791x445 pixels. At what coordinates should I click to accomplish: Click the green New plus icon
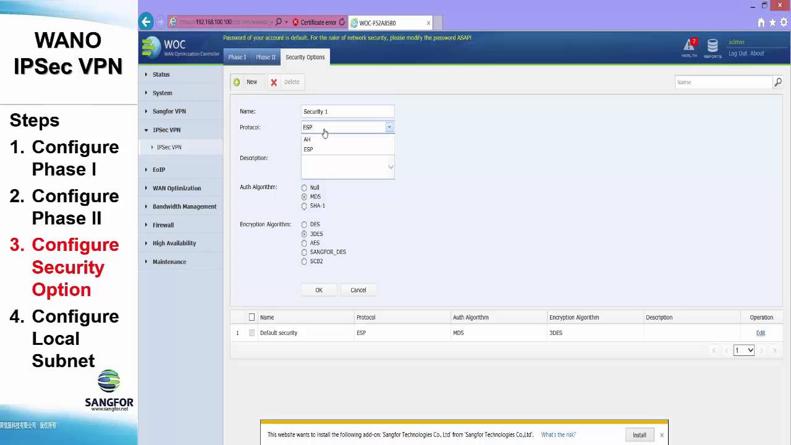pyautogui.click(x=237, y=82)
